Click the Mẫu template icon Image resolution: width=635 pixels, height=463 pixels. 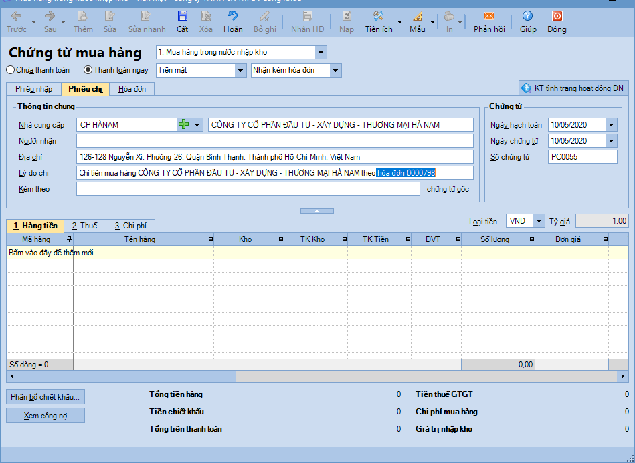click(x=417, y=21)
